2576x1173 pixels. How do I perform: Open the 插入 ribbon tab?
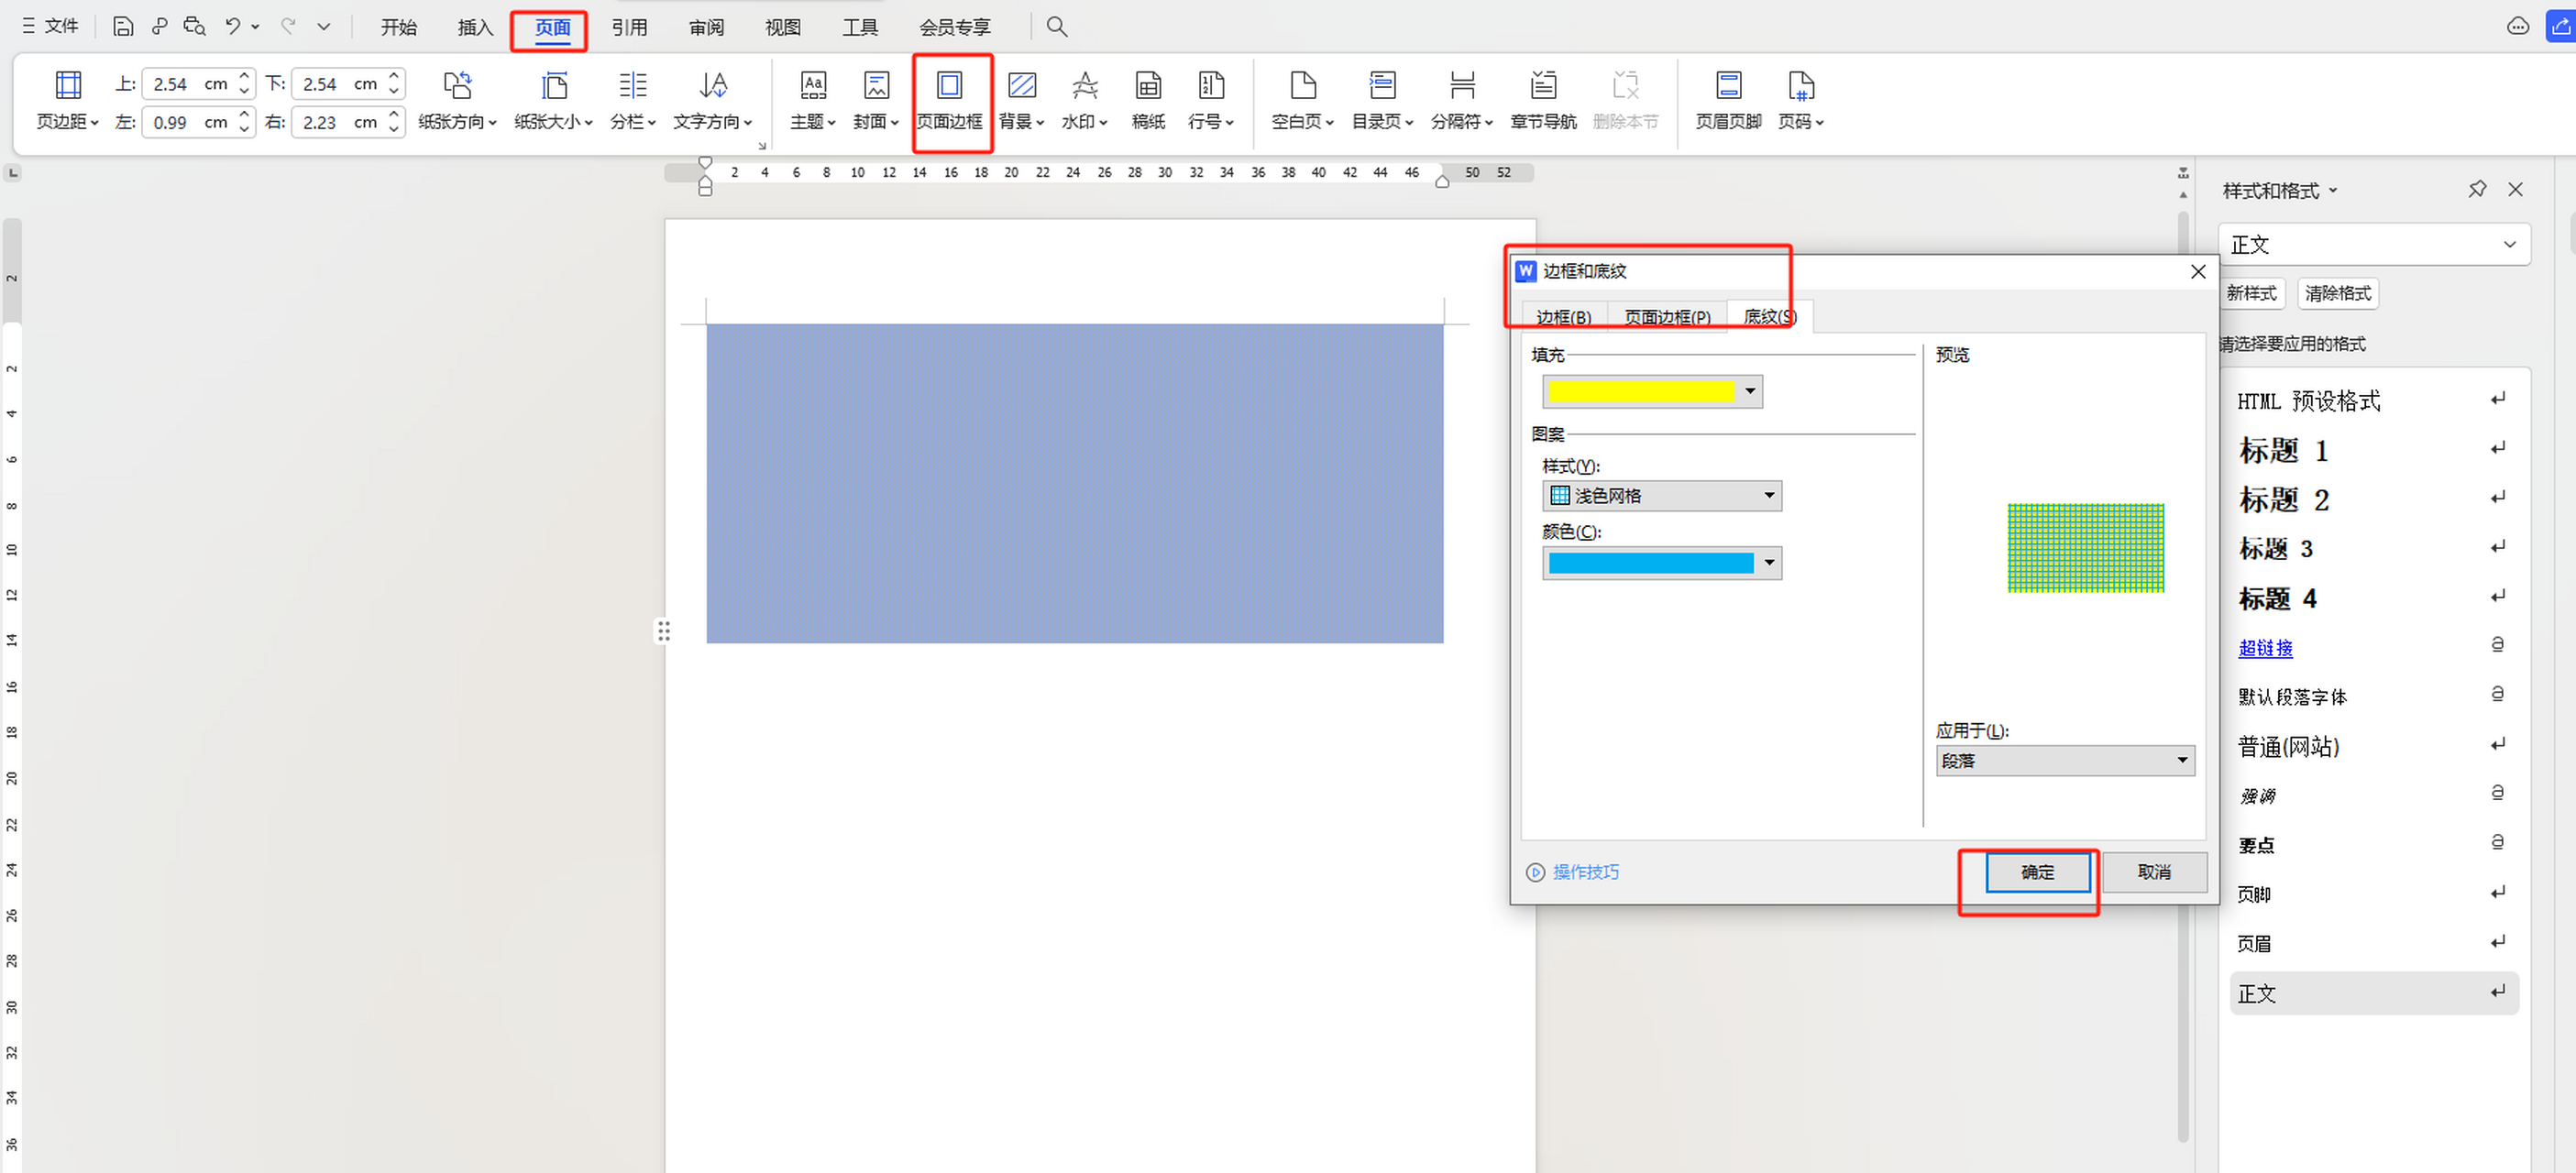click(475, 27)
